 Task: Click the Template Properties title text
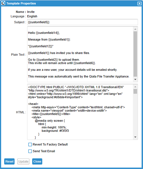coord(21,3)
